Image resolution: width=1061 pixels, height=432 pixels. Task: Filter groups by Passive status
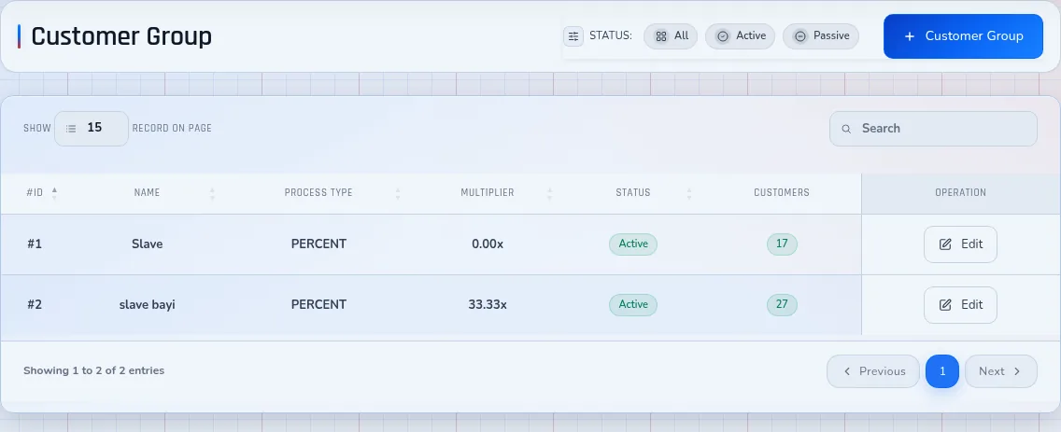coord(821,36)
